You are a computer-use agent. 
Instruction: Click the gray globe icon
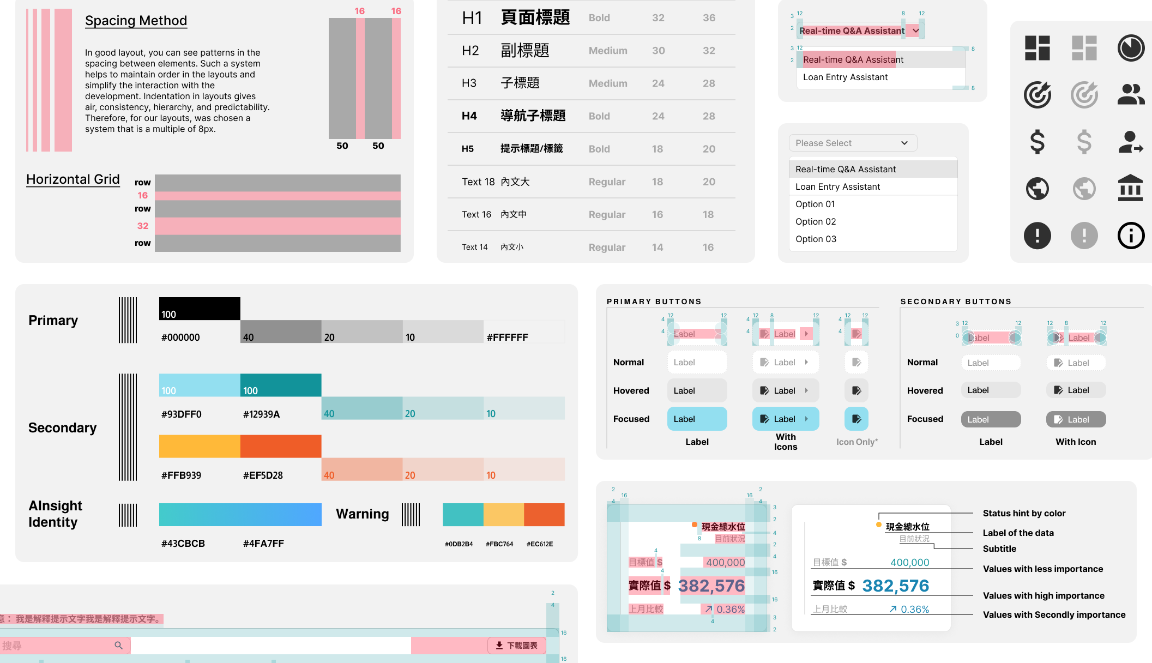click(1084, 189)
